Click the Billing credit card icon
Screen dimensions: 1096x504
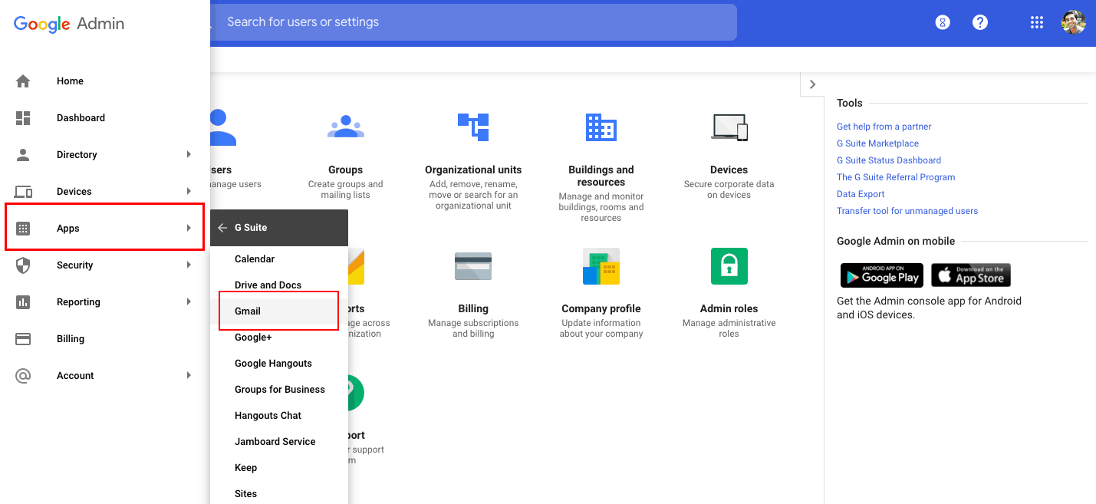(473, 266)
